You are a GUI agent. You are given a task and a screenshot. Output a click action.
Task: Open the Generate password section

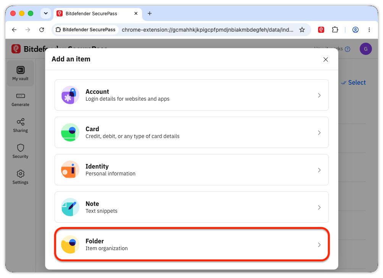pyautogui.click(x=20, y=100)
